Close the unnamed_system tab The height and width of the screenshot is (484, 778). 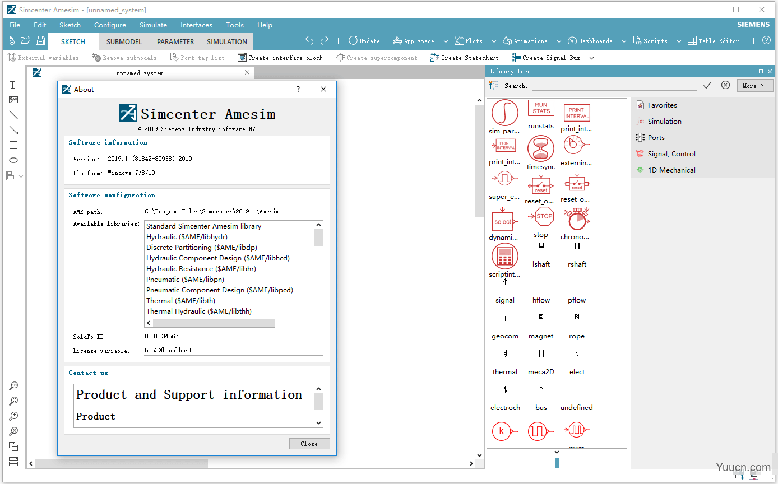coord(247,72)
